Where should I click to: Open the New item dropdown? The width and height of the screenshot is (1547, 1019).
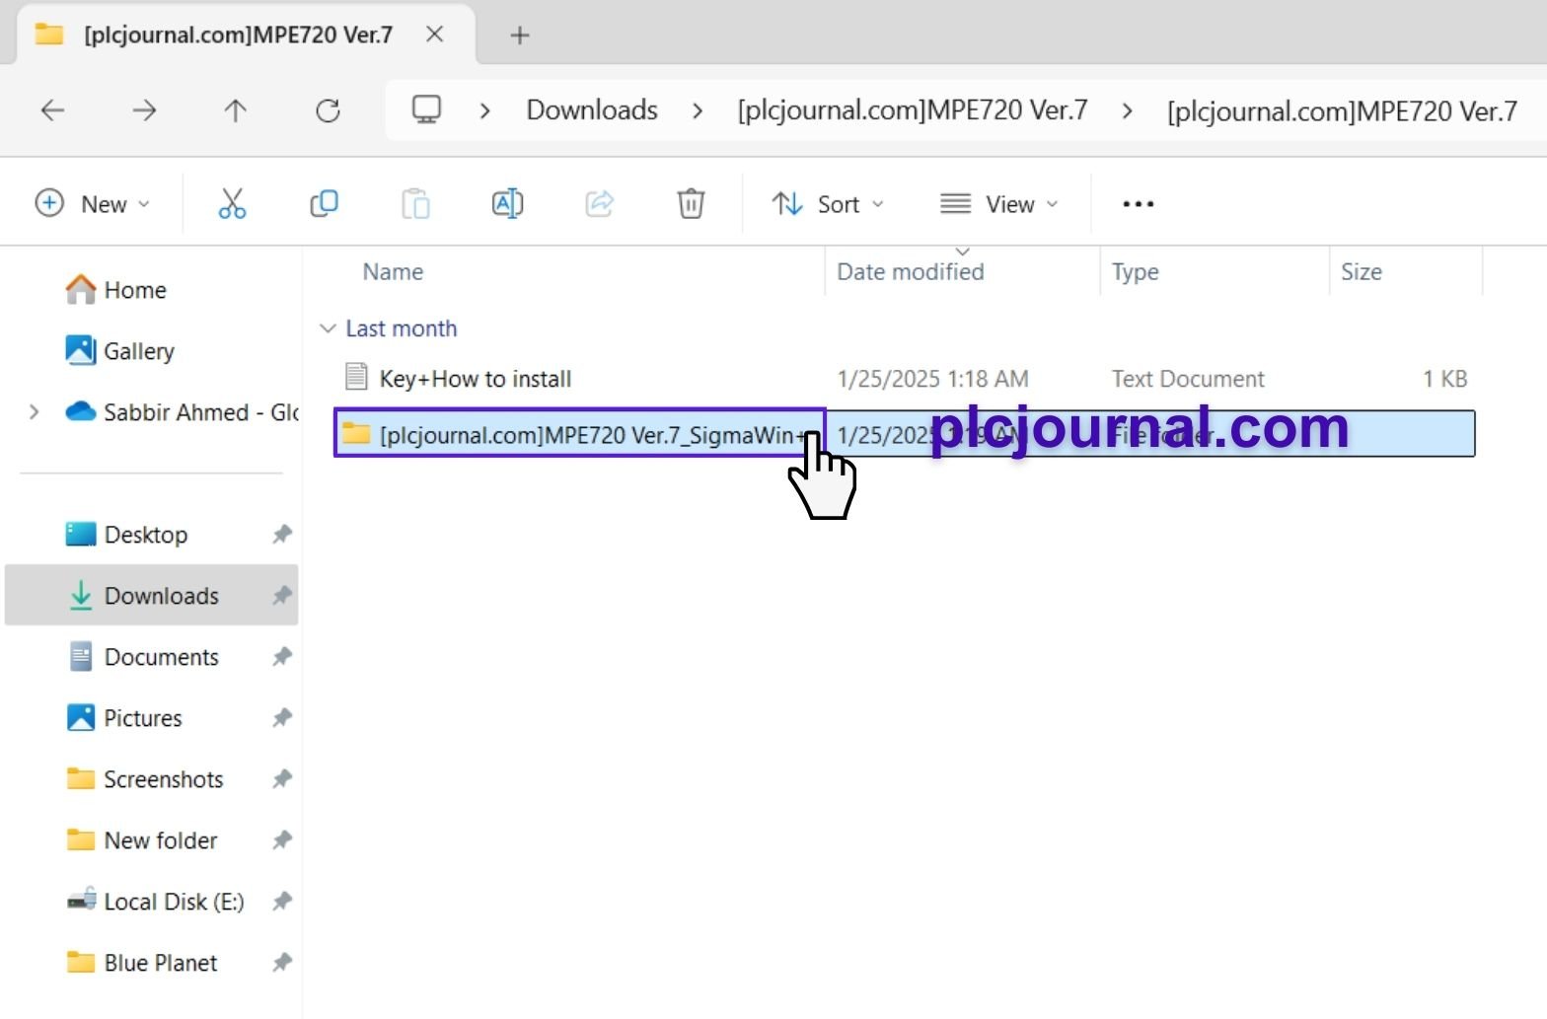pyautogui.click(x=92, y=204)
